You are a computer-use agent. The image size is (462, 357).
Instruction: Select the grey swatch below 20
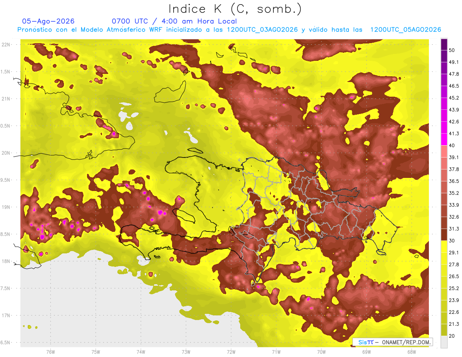(x=444, y=342)
